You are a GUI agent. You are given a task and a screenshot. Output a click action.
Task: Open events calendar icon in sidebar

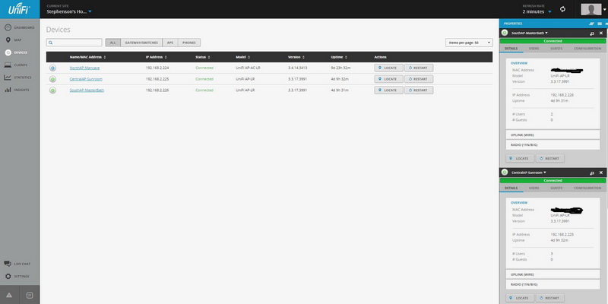tap(30, 295)
